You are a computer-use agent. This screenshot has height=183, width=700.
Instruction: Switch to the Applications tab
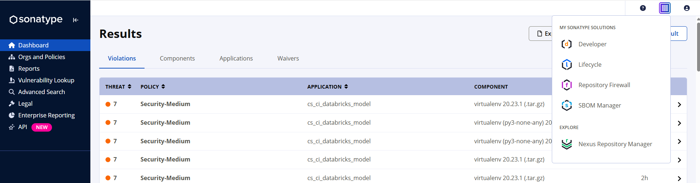coord(236,58)
